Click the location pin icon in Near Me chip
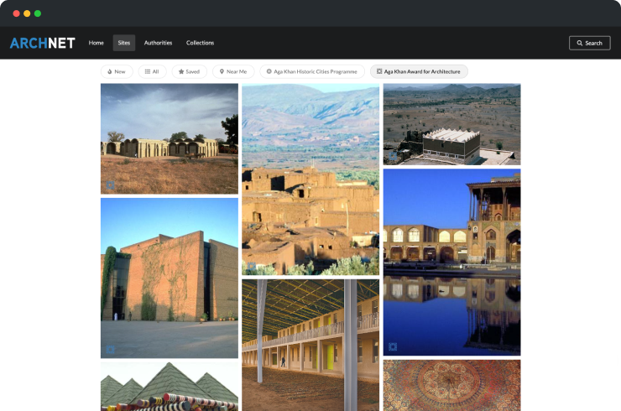The width and height of the screenshot is (621, 411). tap(222, 72)
